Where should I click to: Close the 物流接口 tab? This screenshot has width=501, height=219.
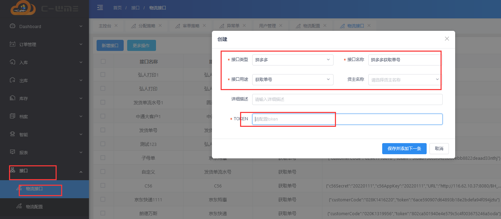tap(369, 25)
